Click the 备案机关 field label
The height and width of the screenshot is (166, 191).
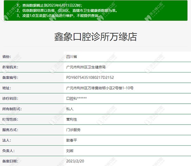(x=10, y=67)
